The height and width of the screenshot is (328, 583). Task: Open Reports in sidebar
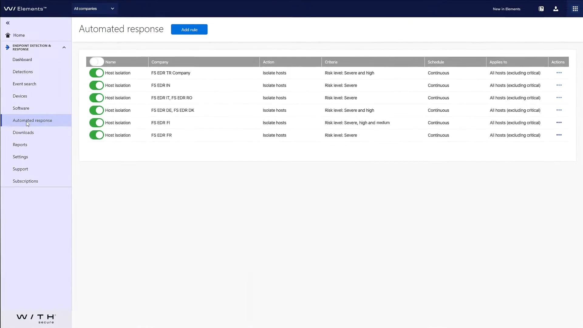coord(20,145)
